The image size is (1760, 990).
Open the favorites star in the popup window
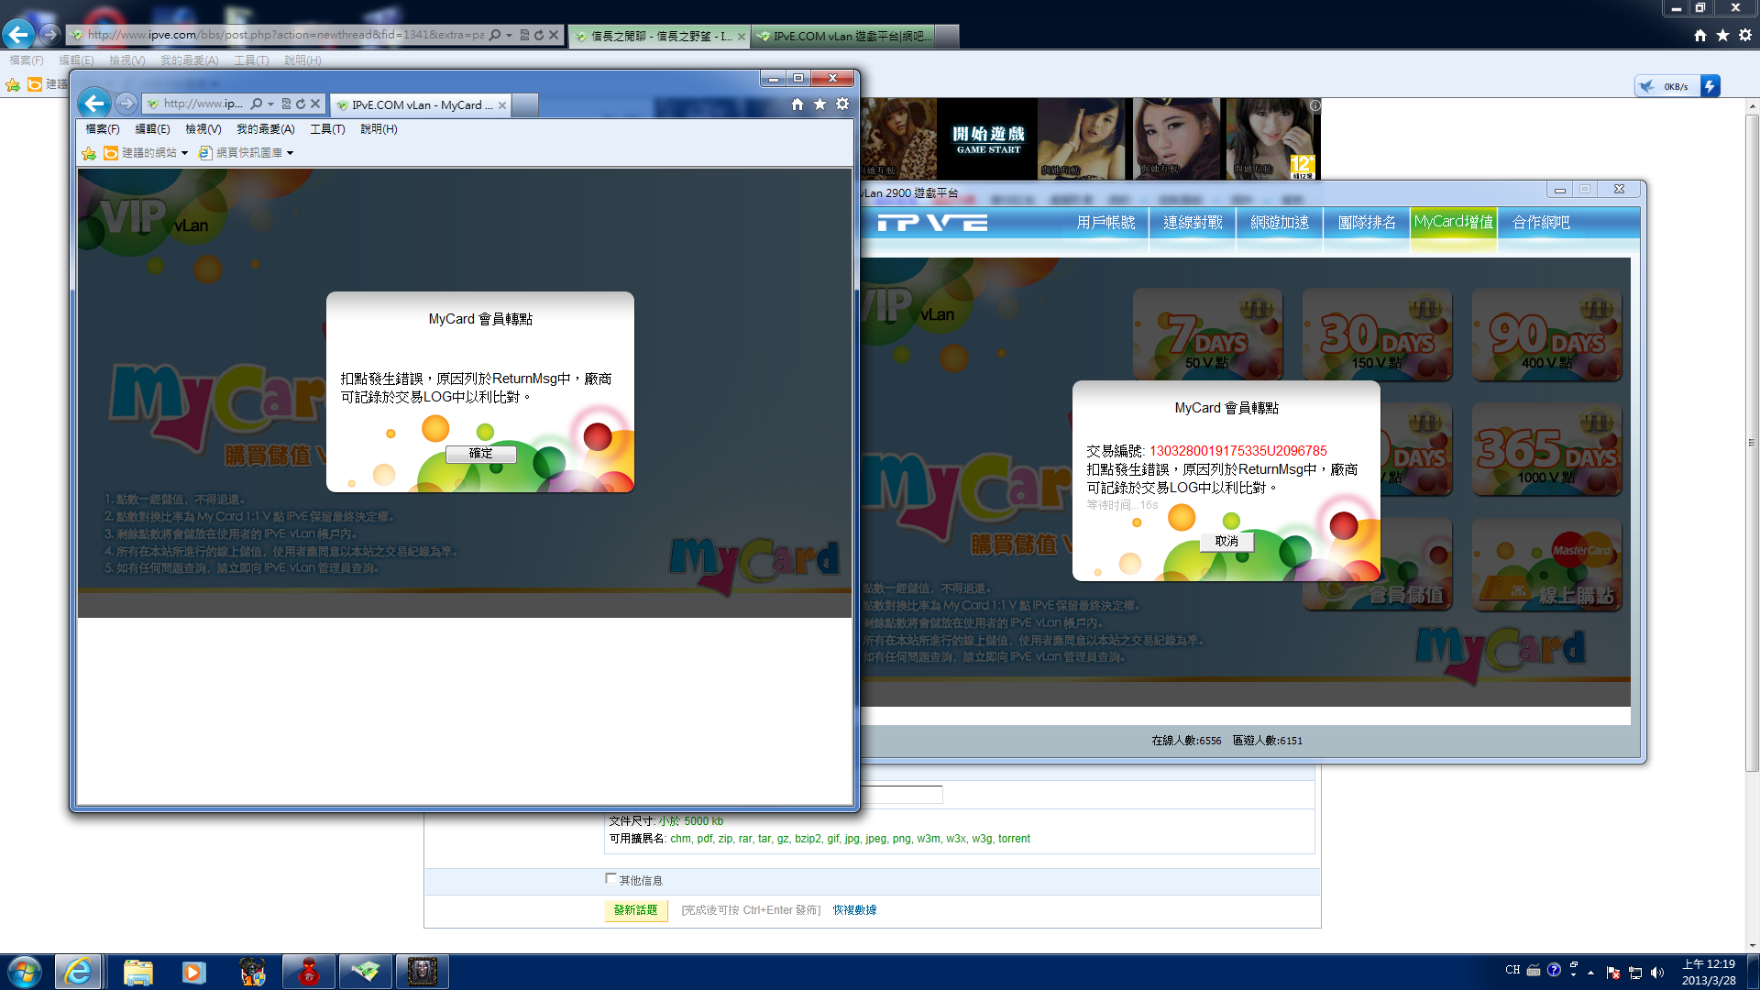[819, 104]
